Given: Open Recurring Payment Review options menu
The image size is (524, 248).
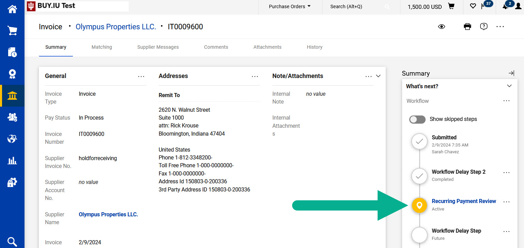Looking at the screenshot, I should [x=507, y=202].
